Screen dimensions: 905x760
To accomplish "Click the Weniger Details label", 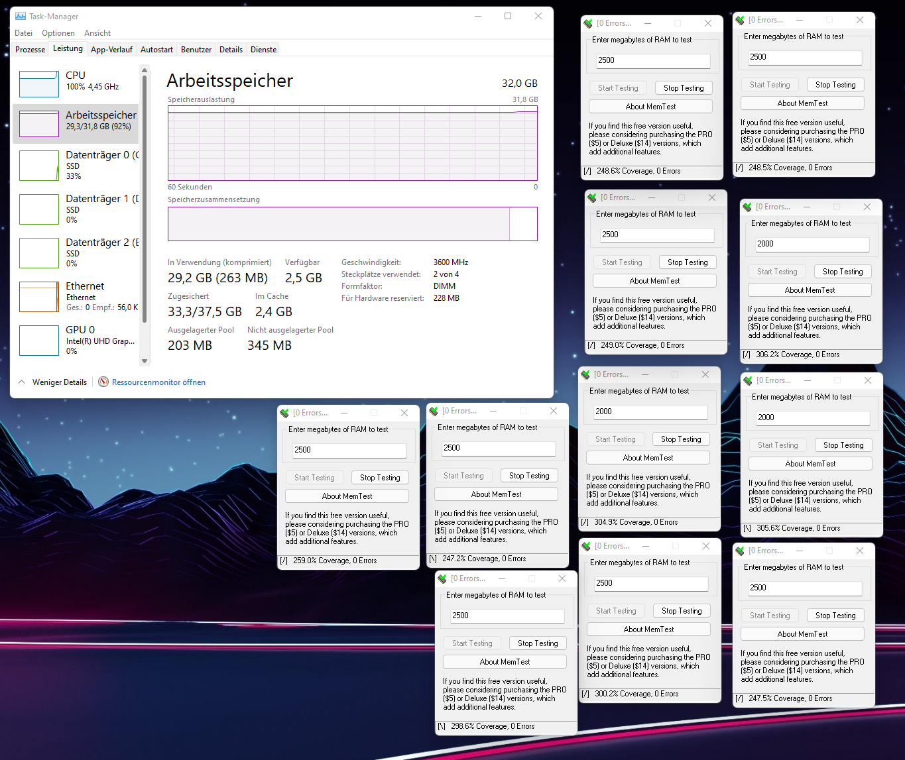I will [x=60, y=382].
